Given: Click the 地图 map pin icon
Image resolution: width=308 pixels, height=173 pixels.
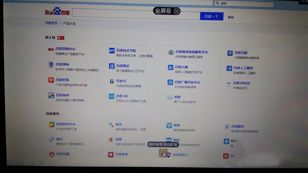Looking at the screenshot, I should pos(111,140).
